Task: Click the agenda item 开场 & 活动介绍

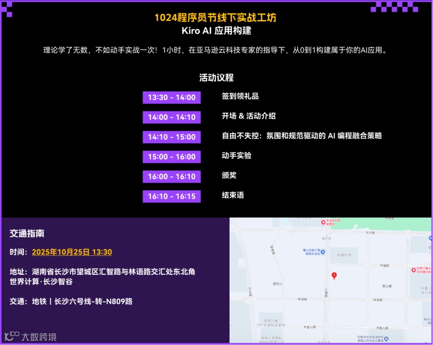Action: tap(249, 116)
